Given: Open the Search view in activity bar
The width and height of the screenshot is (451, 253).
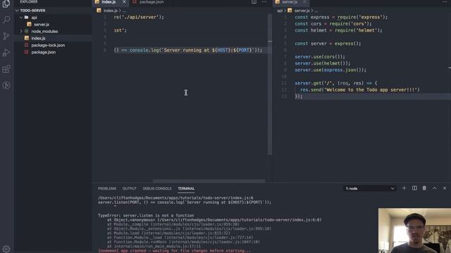Looking at the screenshot, I should pyautogui.click(x=6, y=20).
